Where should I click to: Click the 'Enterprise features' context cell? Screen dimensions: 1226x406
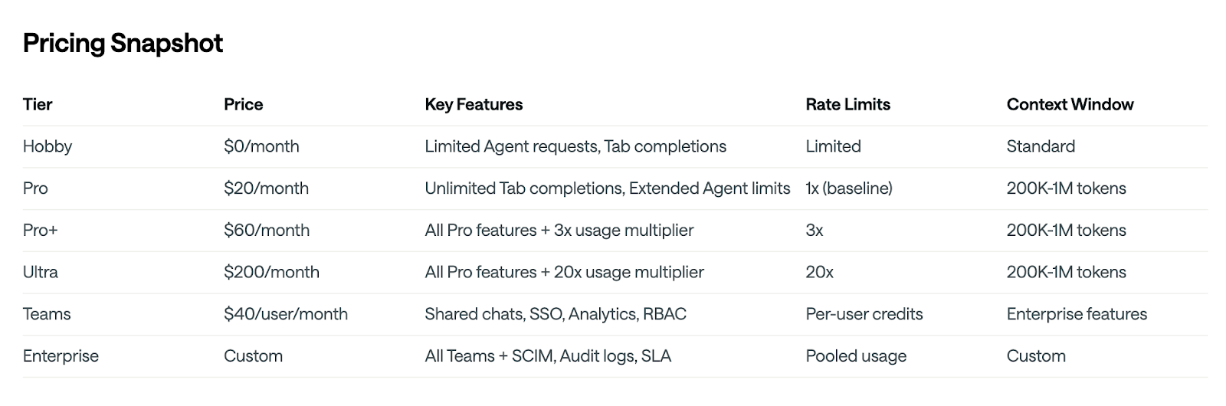point(1077,314)
